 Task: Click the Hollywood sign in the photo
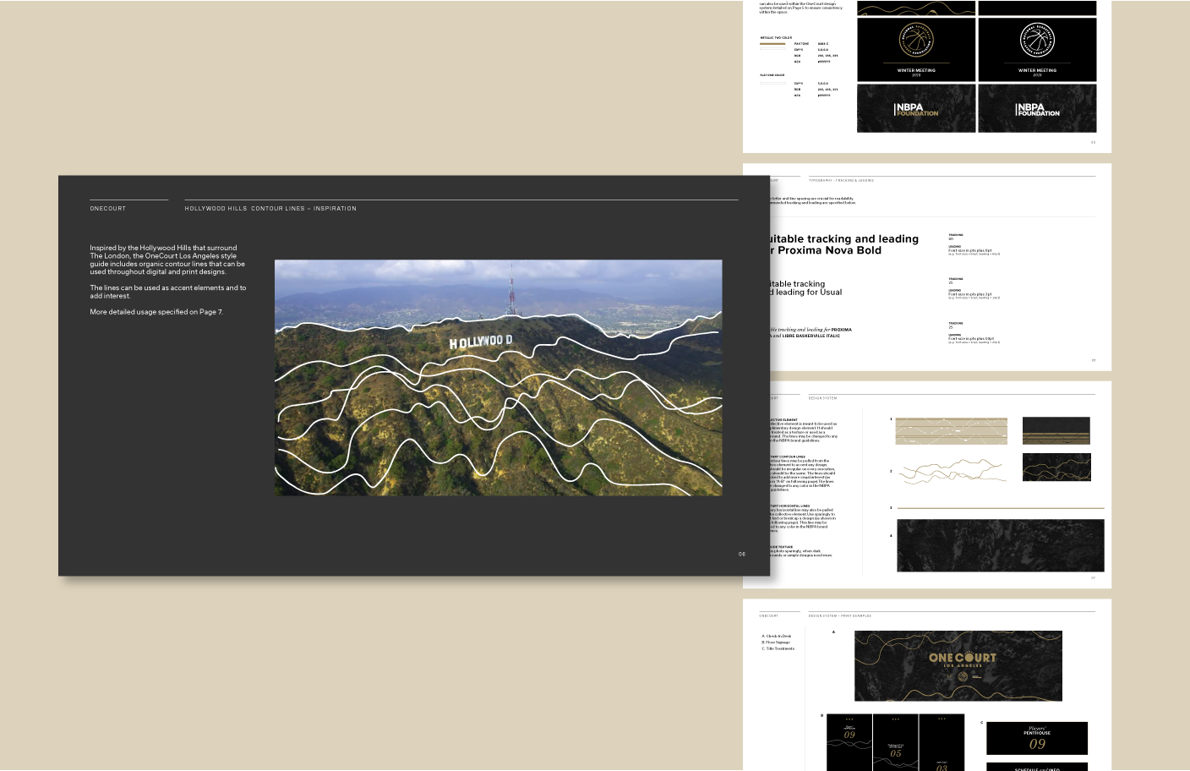coord(481,342)
